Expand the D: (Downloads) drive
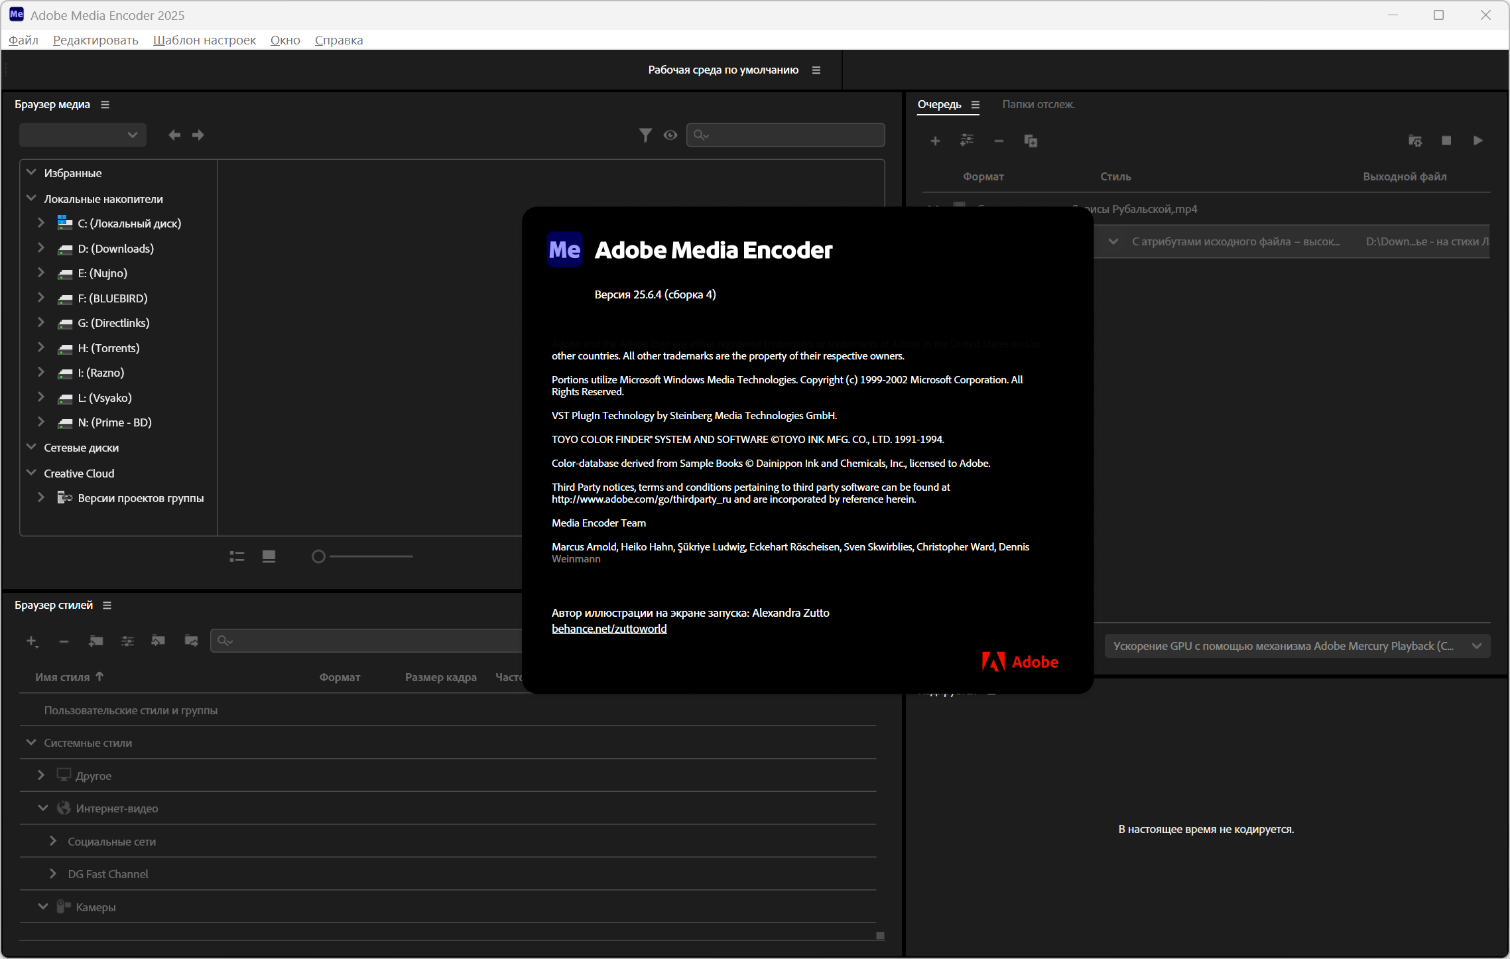 (41, 248)
